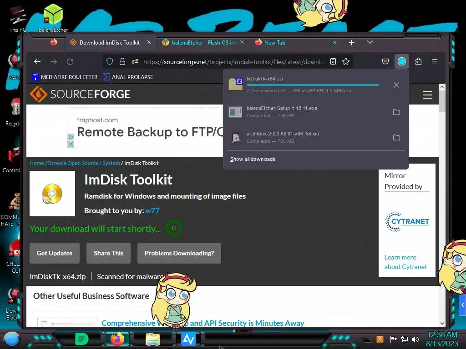This screenshot has width=466, height=349.
Task: Close the downloads panel via the Downloads button
Action: pyautogui.click(x=401, y=61)
